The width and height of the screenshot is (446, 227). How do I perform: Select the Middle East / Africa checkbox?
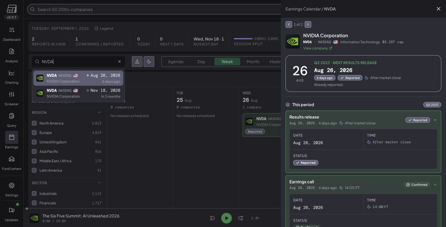coord(34,161)
